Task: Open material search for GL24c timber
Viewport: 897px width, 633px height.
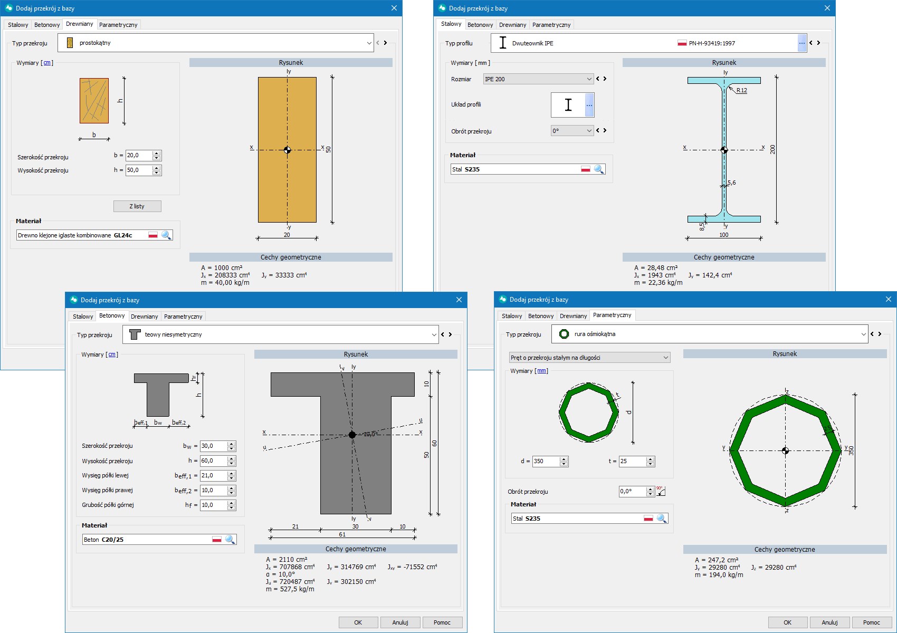Action: click(166, 235)
